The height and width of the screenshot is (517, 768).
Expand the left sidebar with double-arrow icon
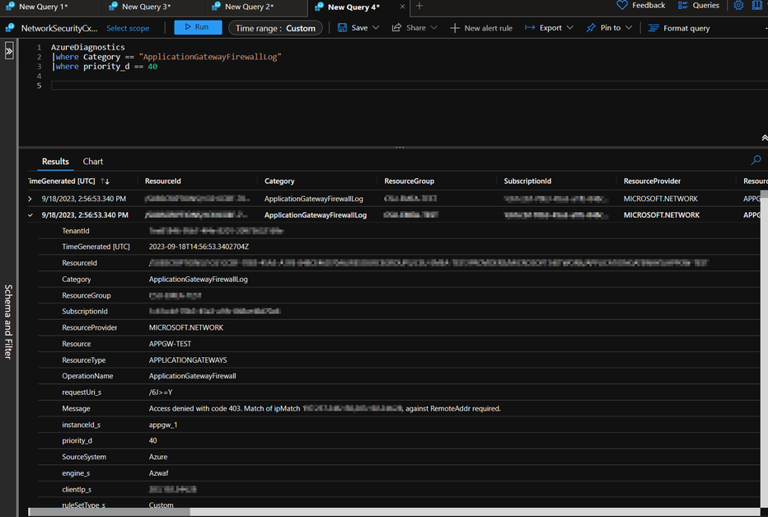click(x=9, y=50)
